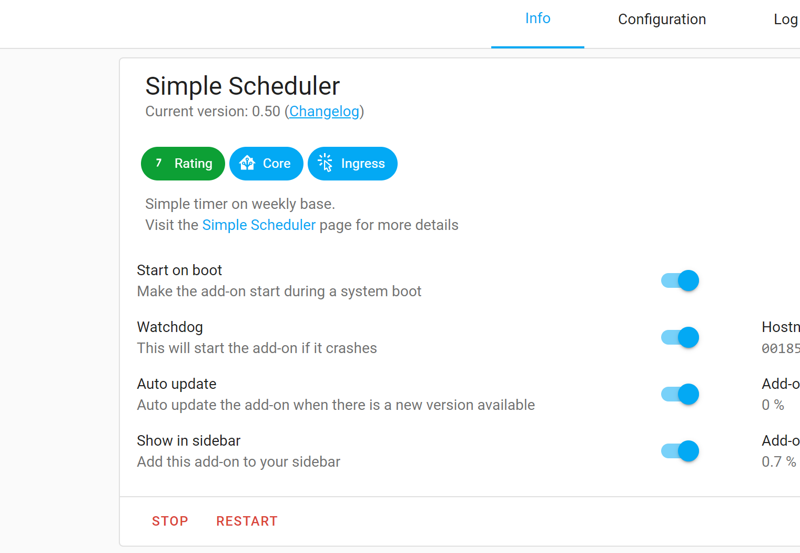The image size is (800, 553).
Task: Select the Info tab
Action: 538,18
